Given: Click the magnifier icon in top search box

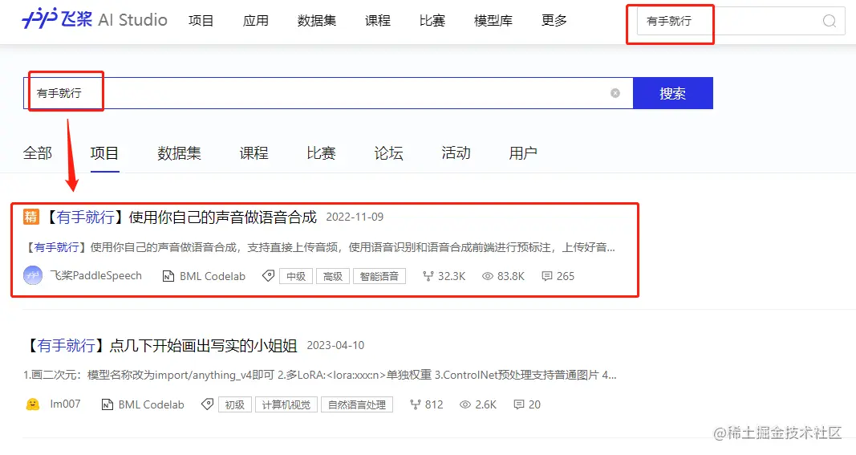Looking at the screenshot, I should [830, 21].
